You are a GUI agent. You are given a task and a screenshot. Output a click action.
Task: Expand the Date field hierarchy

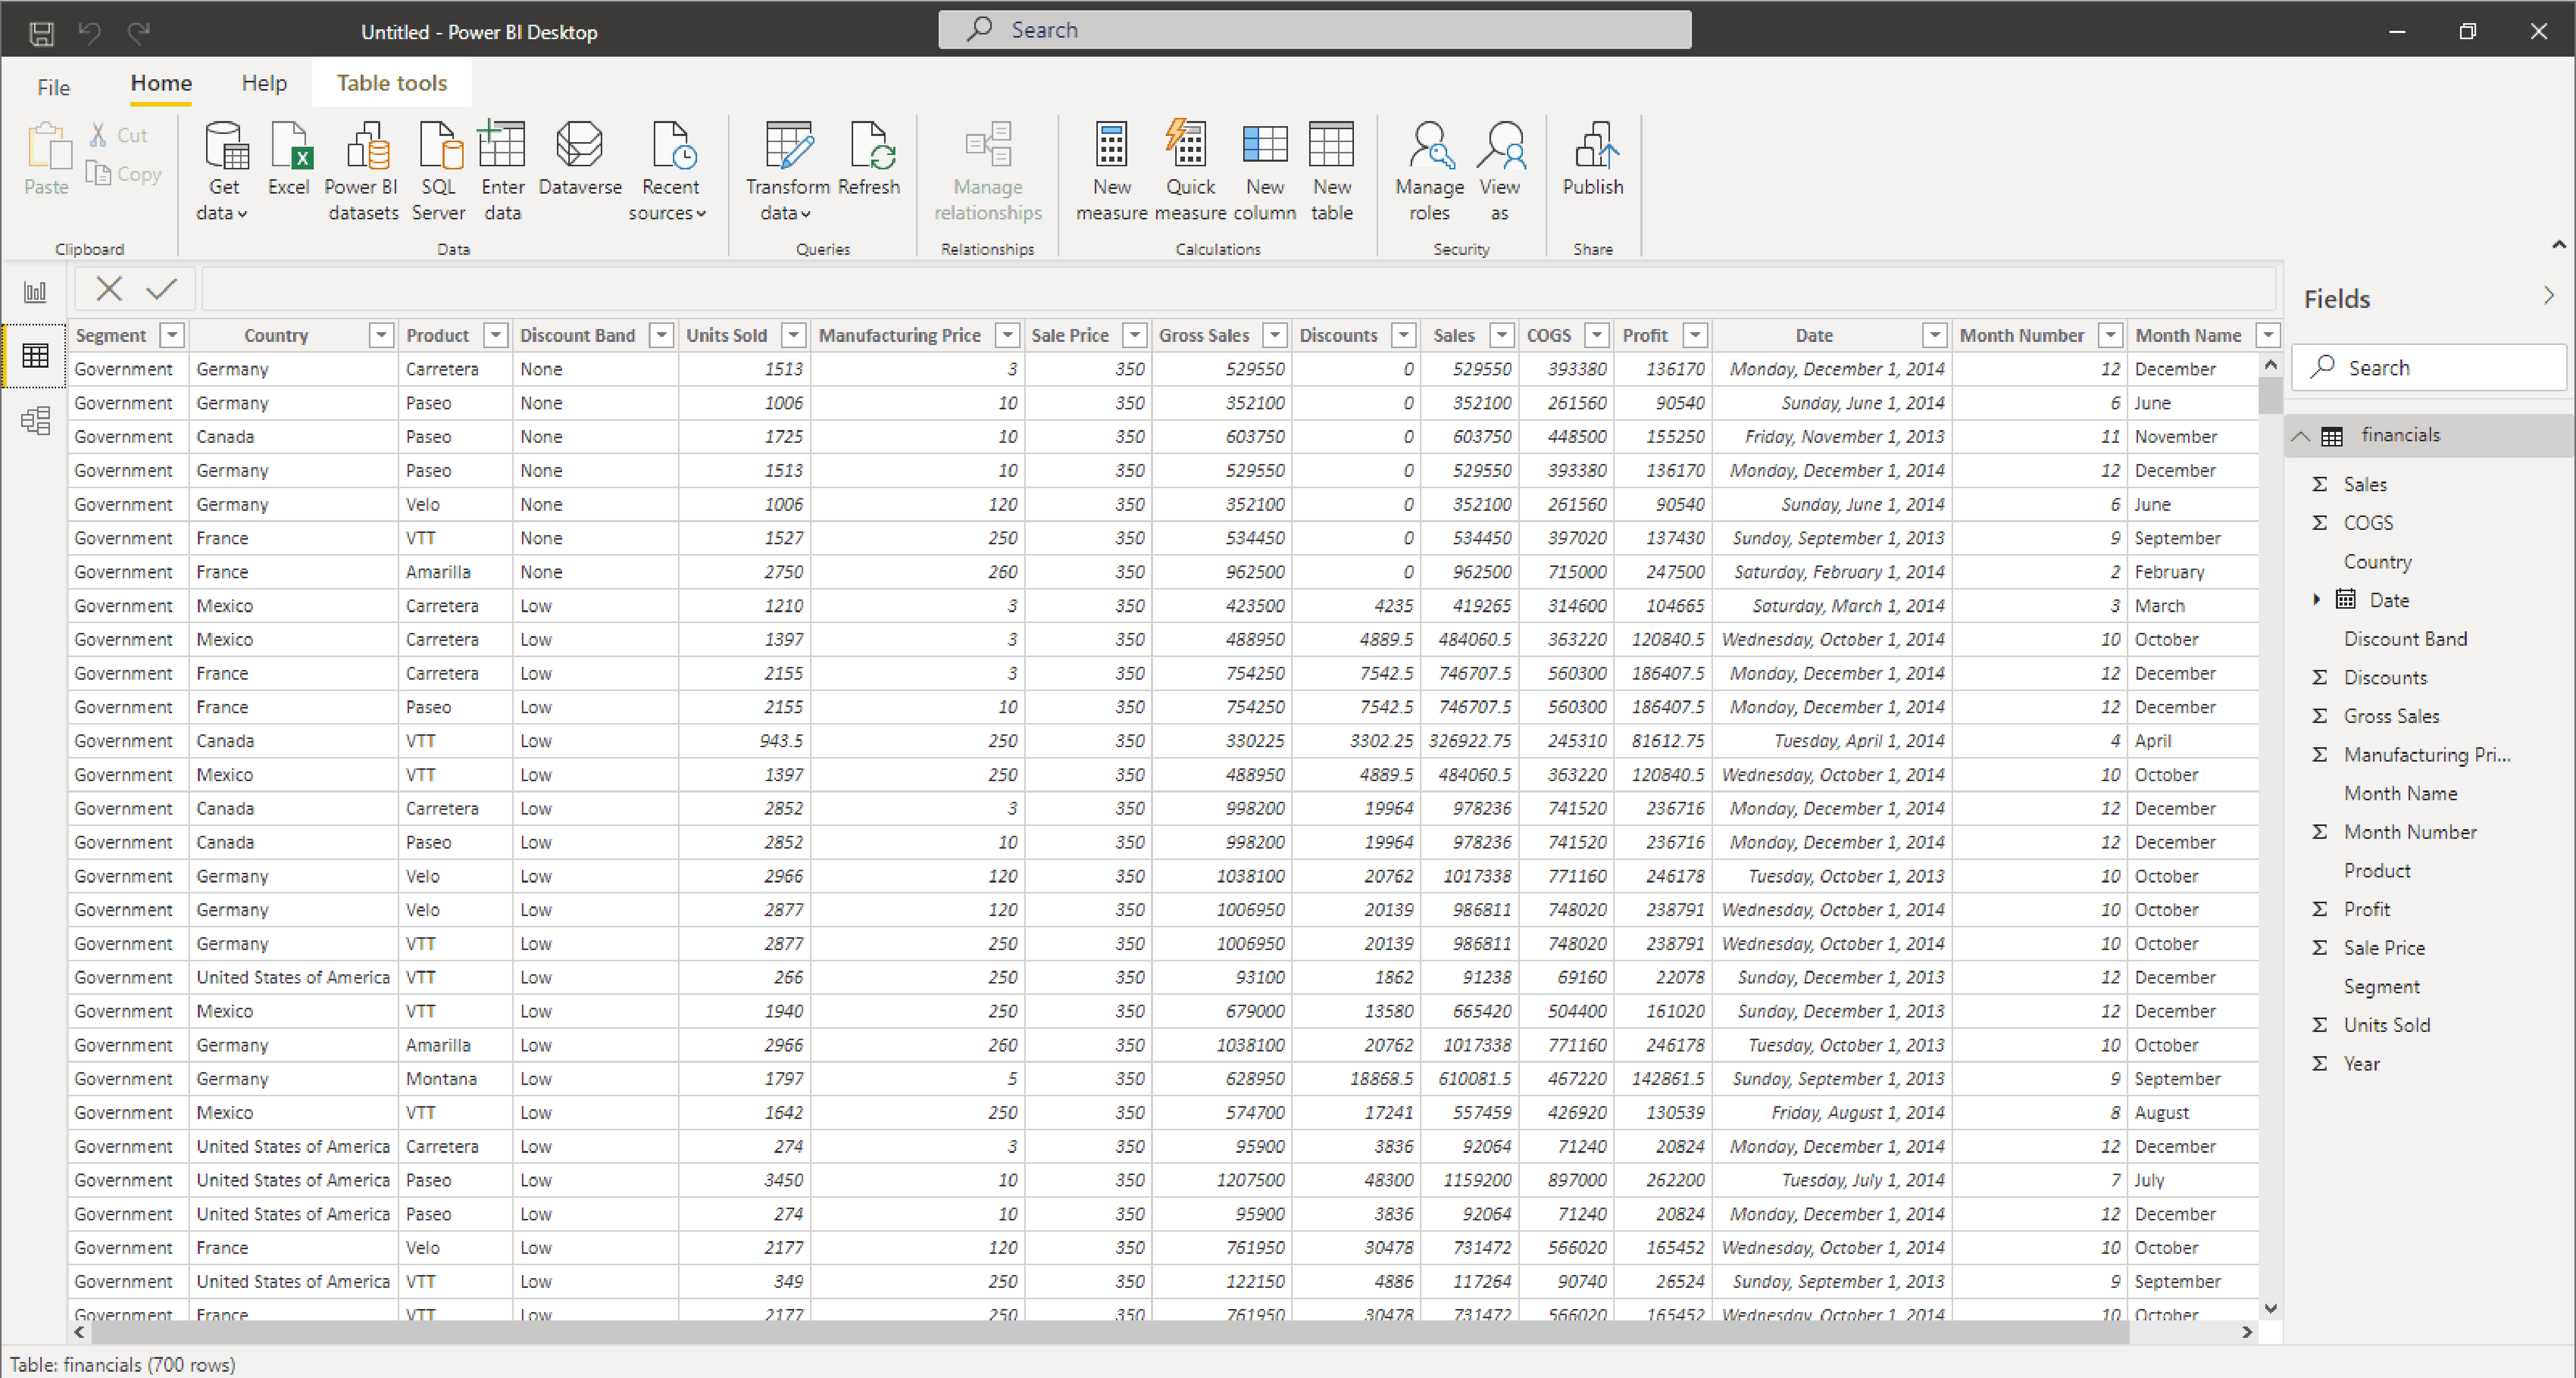tap(2317, 599)
